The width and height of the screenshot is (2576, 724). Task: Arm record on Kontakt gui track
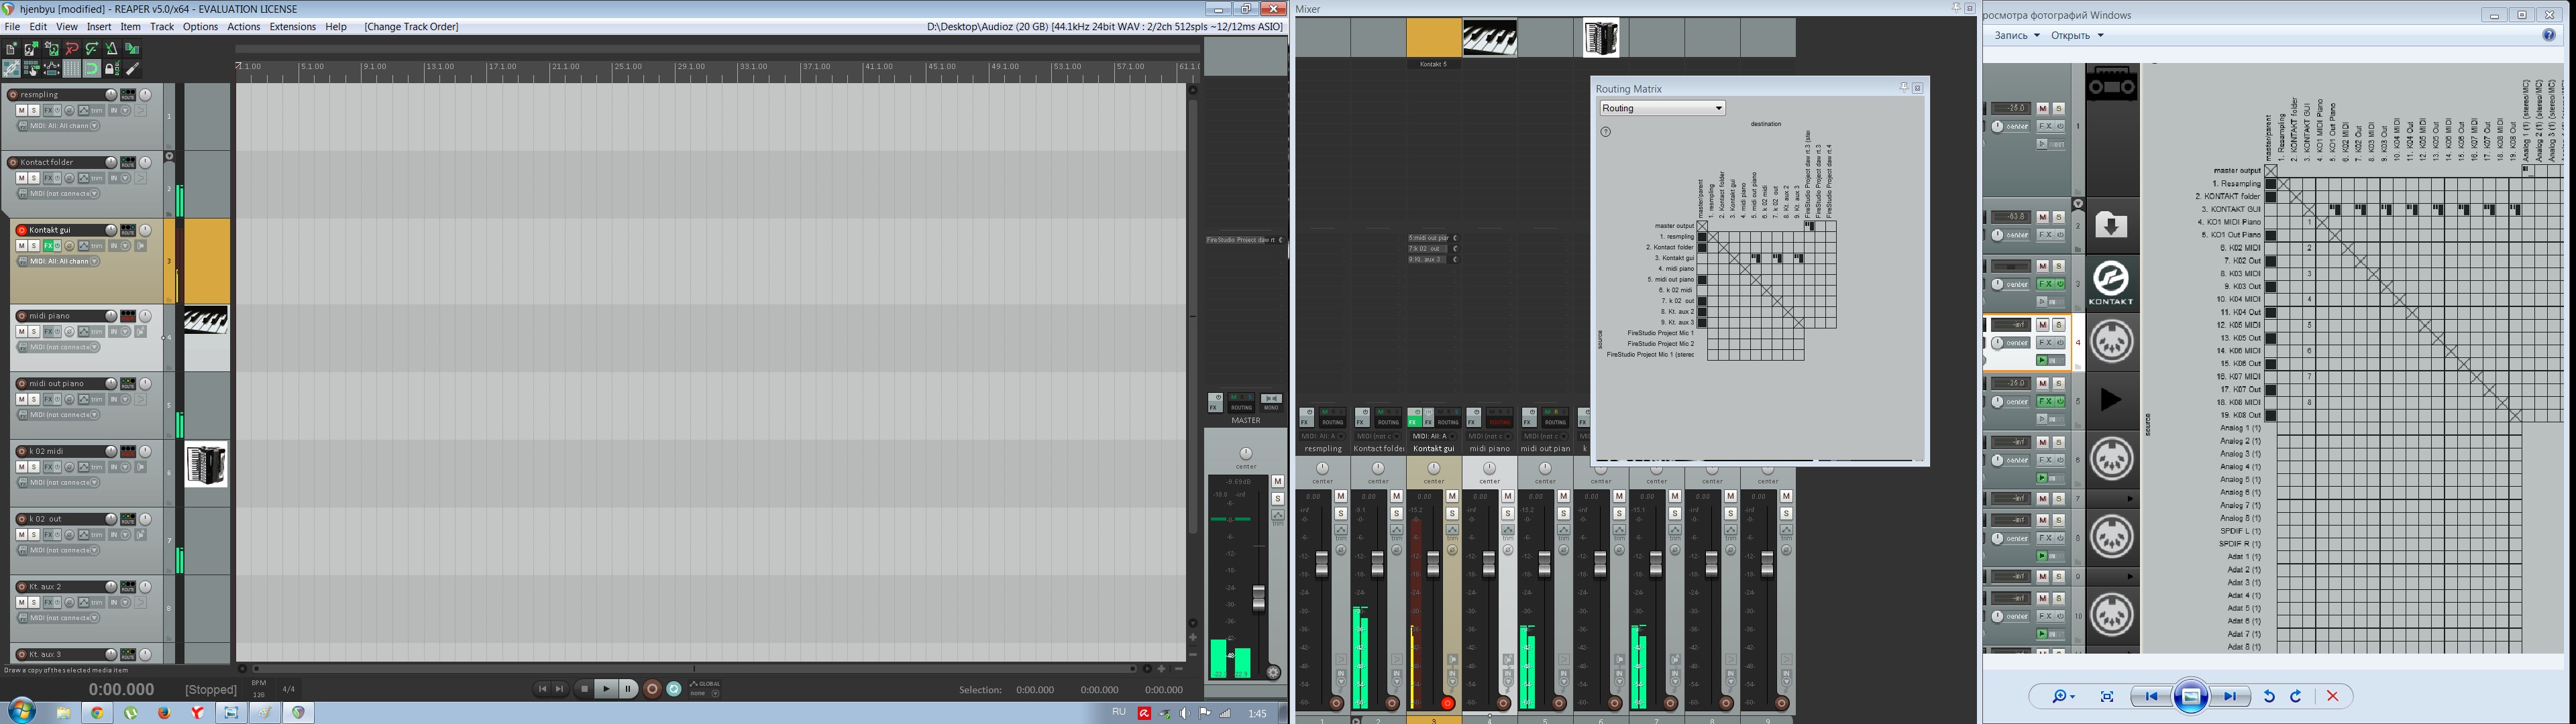coord(21,230)
